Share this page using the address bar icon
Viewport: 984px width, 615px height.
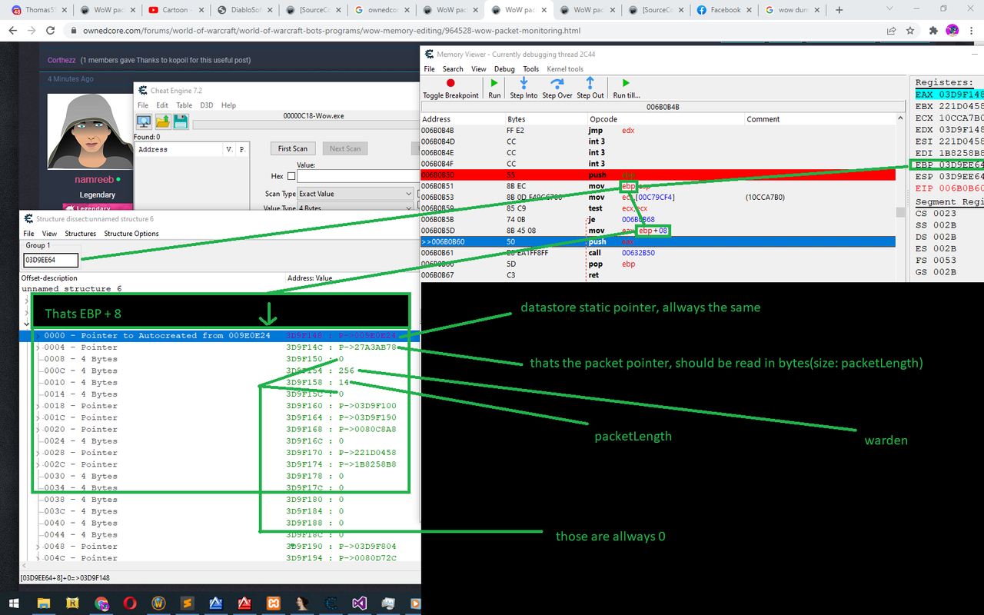pyautogui.click(x=891, y=31)
